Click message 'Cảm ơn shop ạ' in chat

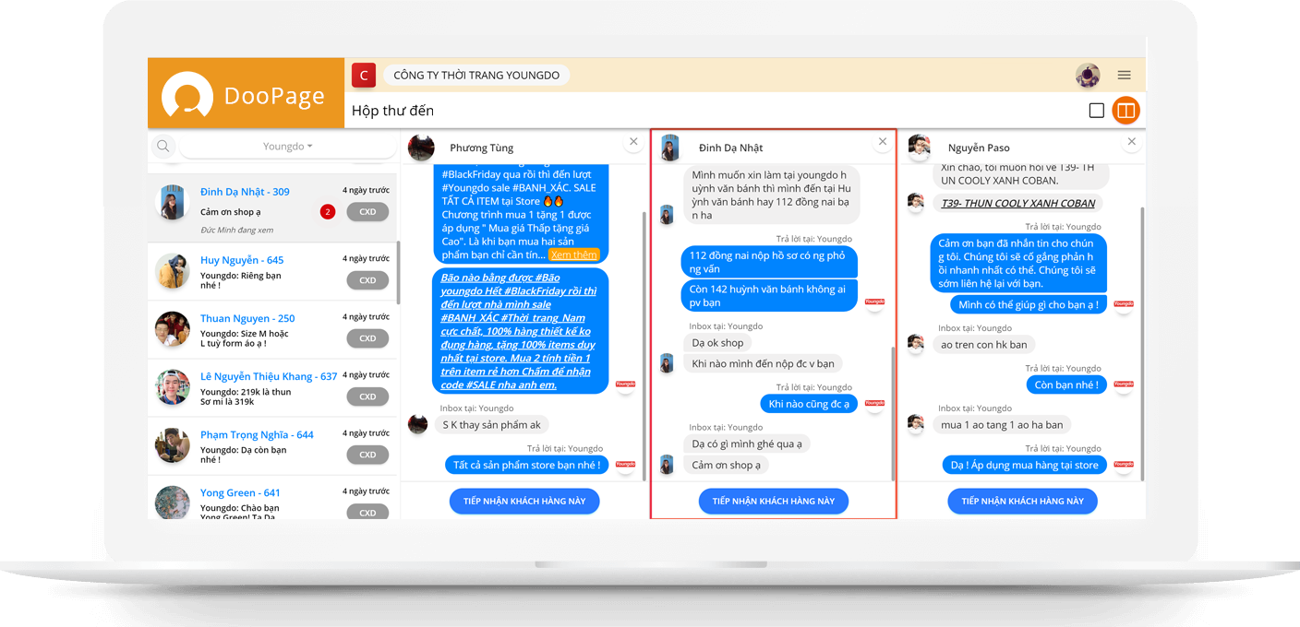pyautogui.click(x=727, y=465)
